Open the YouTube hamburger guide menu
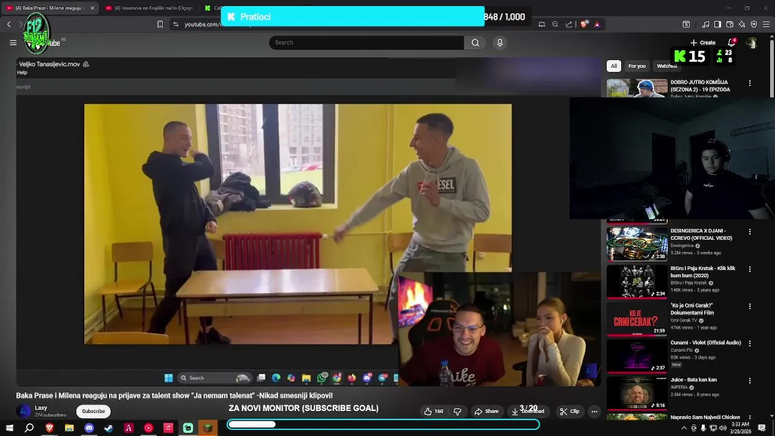775x436 pixels. pos(13,42)
